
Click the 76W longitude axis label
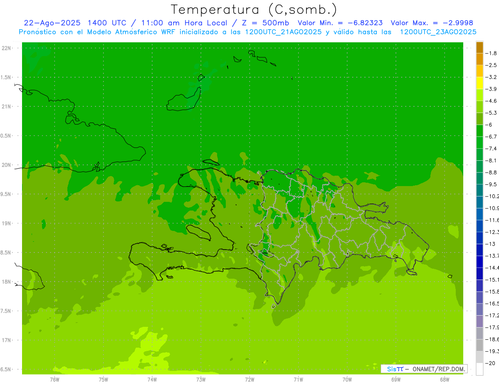[x=54, y=379]
